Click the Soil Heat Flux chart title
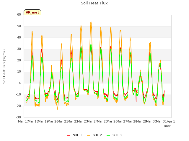The height and width of the screenshot is (141, 189). click(x=94, y=3)
